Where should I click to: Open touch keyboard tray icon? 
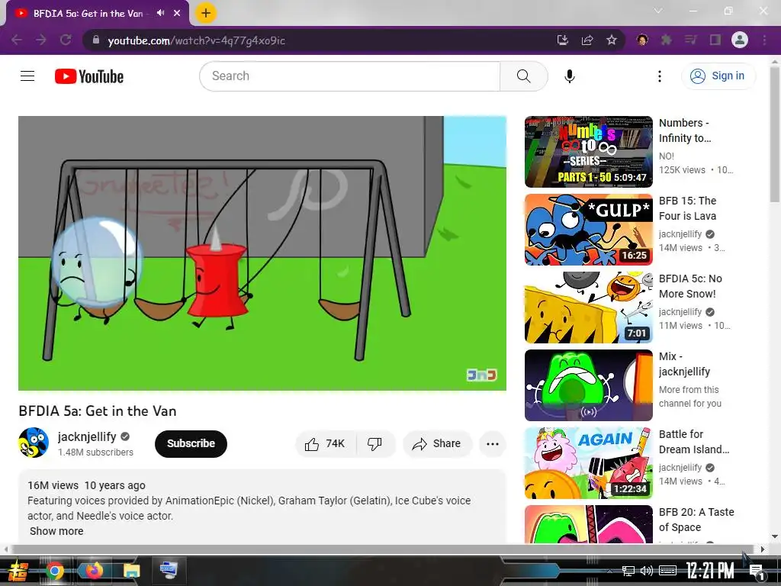coord(667,571)
